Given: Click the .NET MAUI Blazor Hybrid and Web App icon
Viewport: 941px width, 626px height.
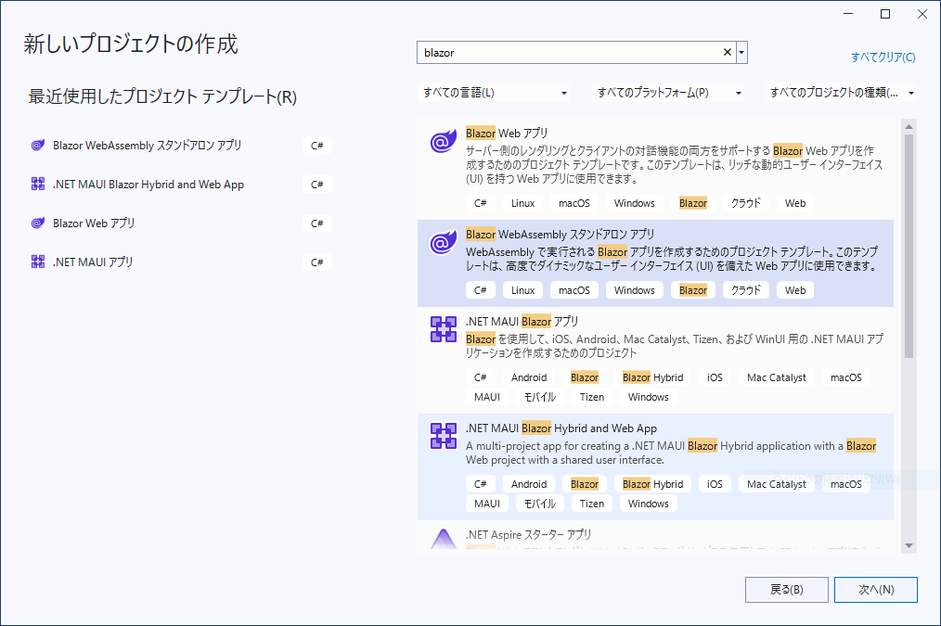Looking at the screenshot, I should tap(443, 436).
